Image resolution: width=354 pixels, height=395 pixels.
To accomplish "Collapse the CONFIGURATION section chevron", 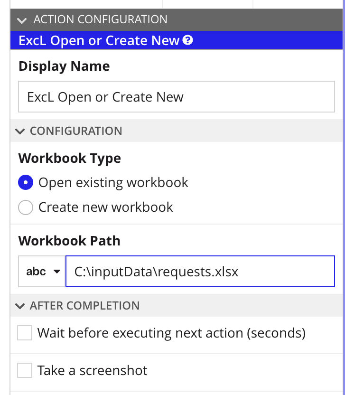I will pyautogui.click(x=20, y=131).
